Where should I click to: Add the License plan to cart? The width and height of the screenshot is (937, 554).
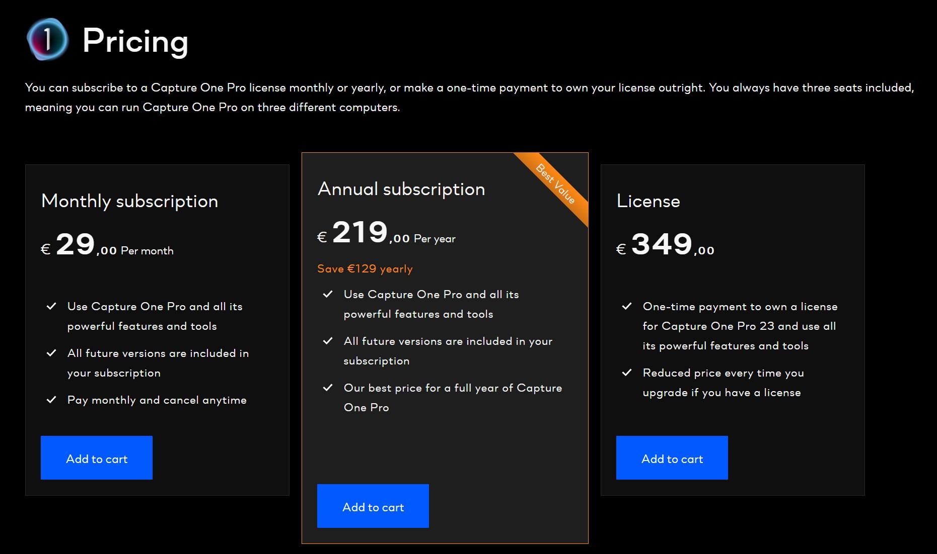[x=672, y=457]
